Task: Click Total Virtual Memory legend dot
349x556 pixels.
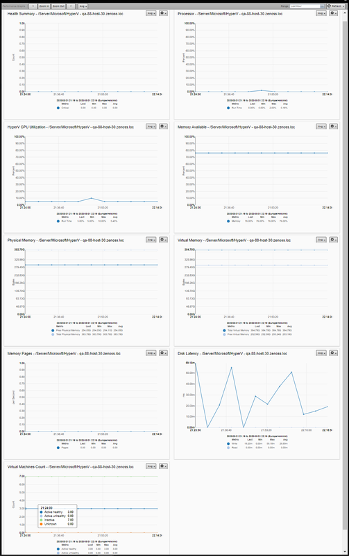Action: click(x=224, y=330)
